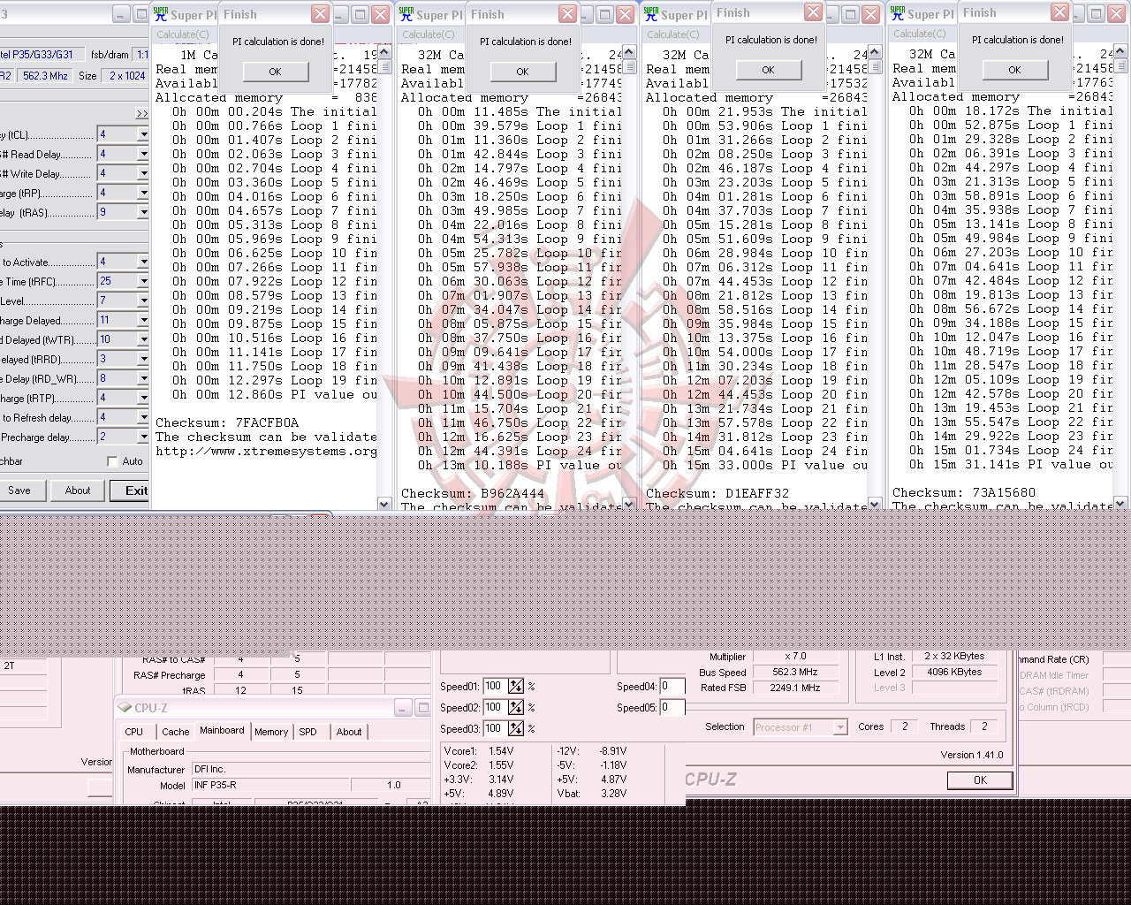This screenshot has width=1131, height=905.
Task: Open the About tab in CPU-Z
Action: click(x=349, y=732)
